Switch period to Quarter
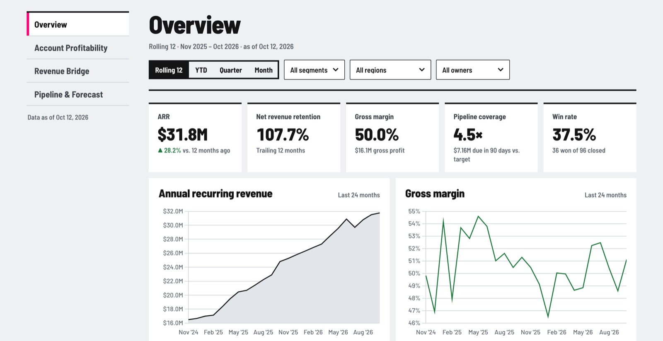Viewport: 663px width, 341px height. [x=231, y=70]
